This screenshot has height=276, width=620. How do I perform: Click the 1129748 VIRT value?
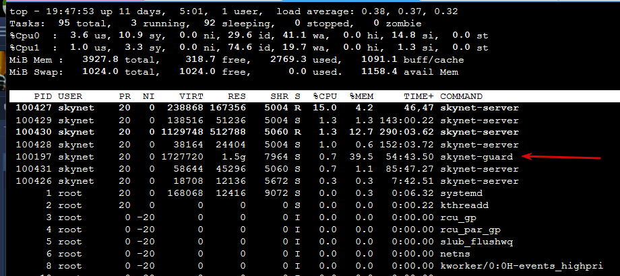[182, 132]
